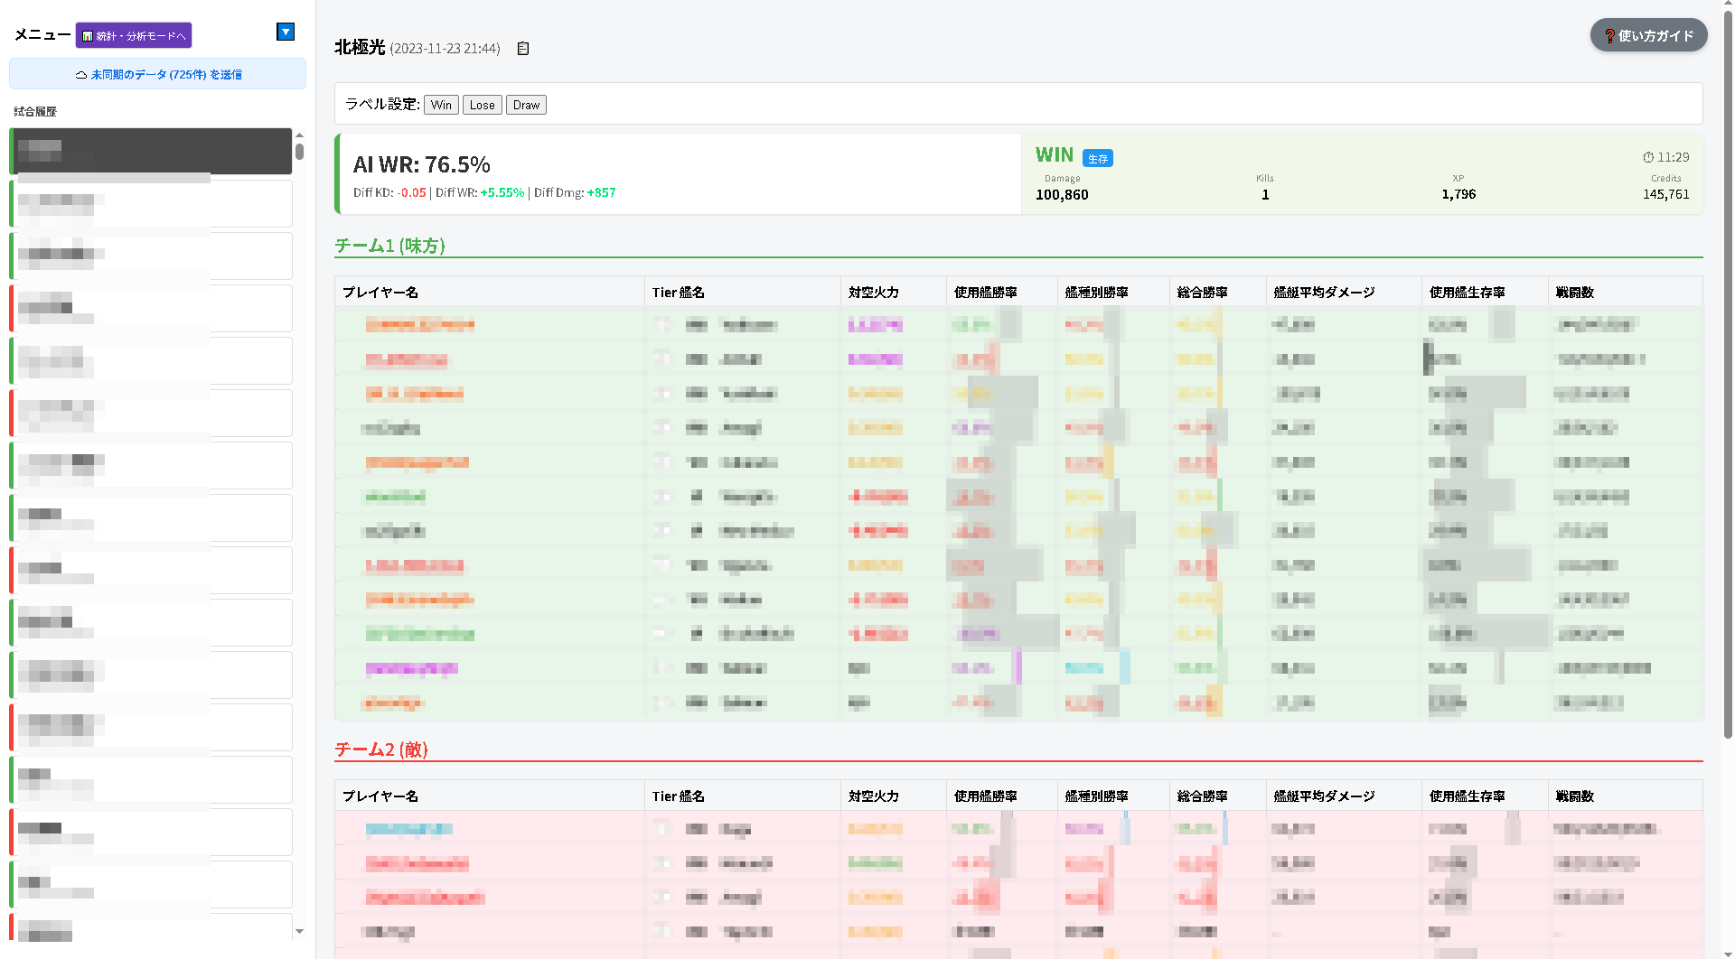Set the match label to Lose
The image size is (1735, 959).
(482, 106)
